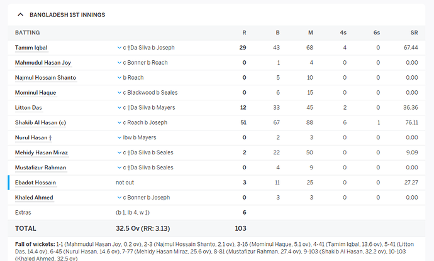Expand Tamim Iqbal dismissal details chevron
Screen dimensions: 434x261
(119, 48)
